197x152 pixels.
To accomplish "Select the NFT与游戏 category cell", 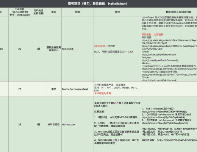I will click(x=54, y=125).
